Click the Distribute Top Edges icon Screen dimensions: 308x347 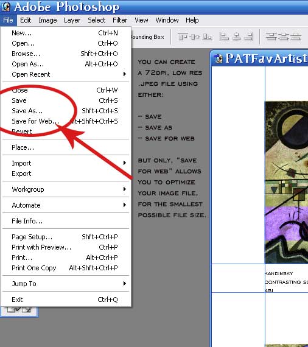tap(271, 37)
